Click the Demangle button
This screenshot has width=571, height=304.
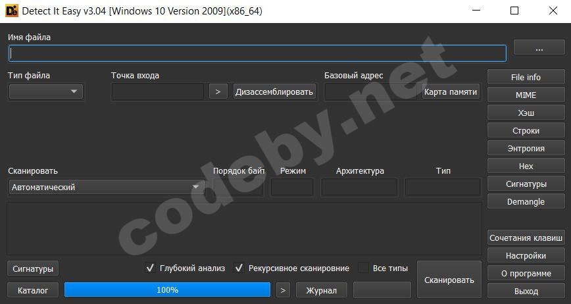(x=526, y=202)
